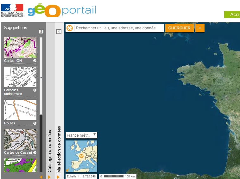
Task: Collapse the minimap with the orange corner arrow
Action: 67,170
